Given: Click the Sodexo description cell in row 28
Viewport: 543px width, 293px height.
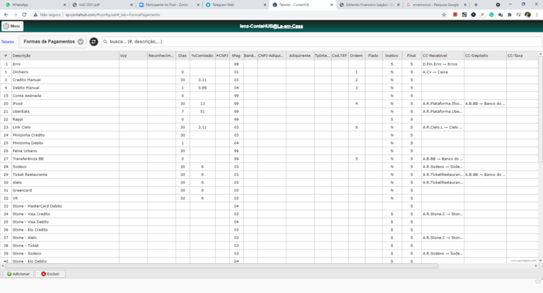Looking at the screenshot, I should click(65, 166).
